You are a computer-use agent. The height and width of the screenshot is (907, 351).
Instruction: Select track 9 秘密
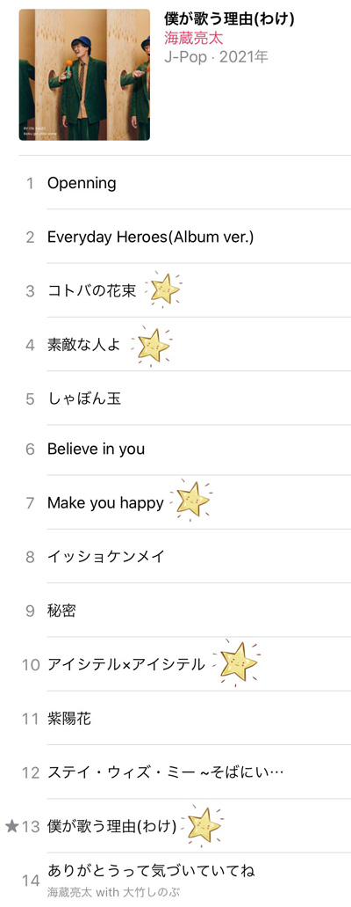(x=185, y=611)
